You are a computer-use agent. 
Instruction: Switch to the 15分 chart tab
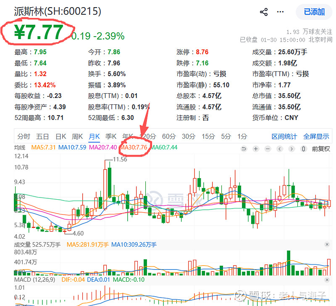[x=208, y=136]
